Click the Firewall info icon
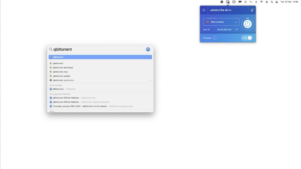 point(214,38)
